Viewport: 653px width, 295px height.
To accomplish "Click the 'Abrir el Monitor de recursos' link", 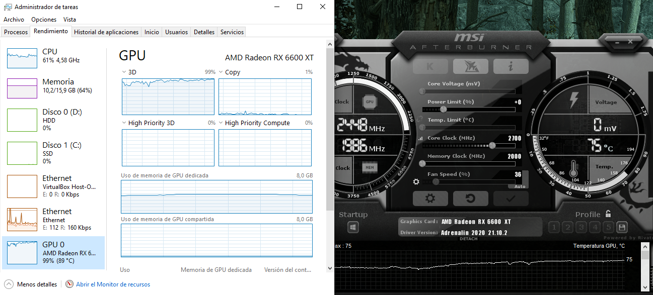I will [113, 284].
